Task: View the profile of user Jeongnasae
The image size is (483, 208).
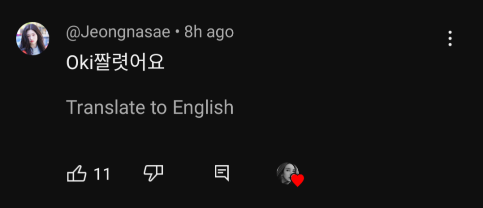Action: coord(119,32)
